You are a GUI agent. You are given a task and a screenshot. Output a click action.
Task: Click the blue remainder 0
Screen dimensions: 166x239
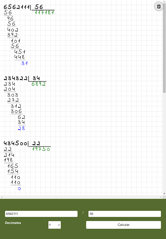pos(19,189)
